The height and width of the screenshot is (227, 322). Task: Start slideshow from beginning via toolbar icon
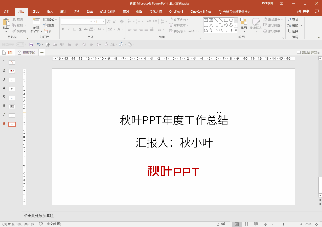48,44
